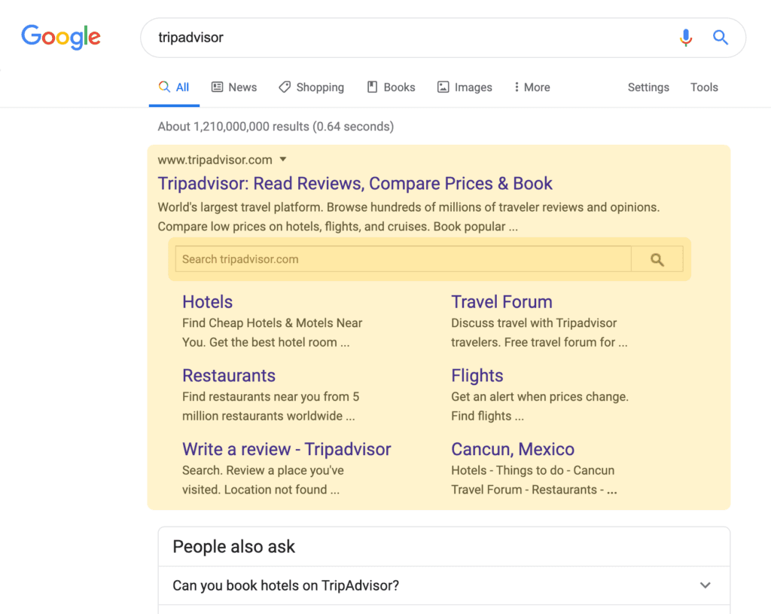Open the Restaurants sitelink
The width and height of the screenshot is (771, 614).
(x=229, y=376)
